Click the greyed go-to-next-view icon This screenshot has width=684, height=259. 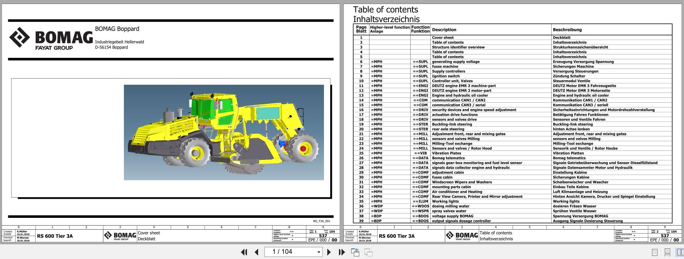[x=368, y=252]
